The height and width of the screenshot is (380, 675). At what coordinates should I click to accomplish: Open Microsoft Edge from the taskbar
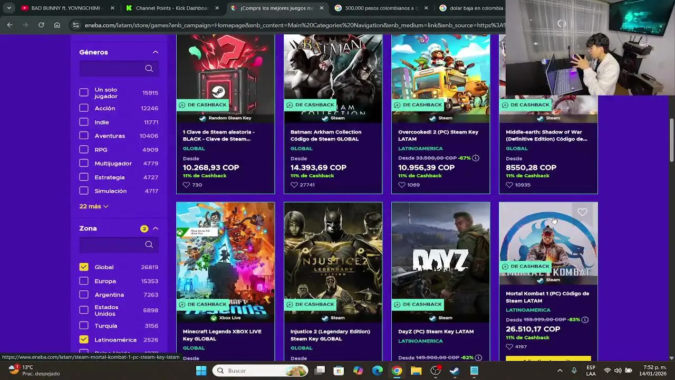(378, 370)
